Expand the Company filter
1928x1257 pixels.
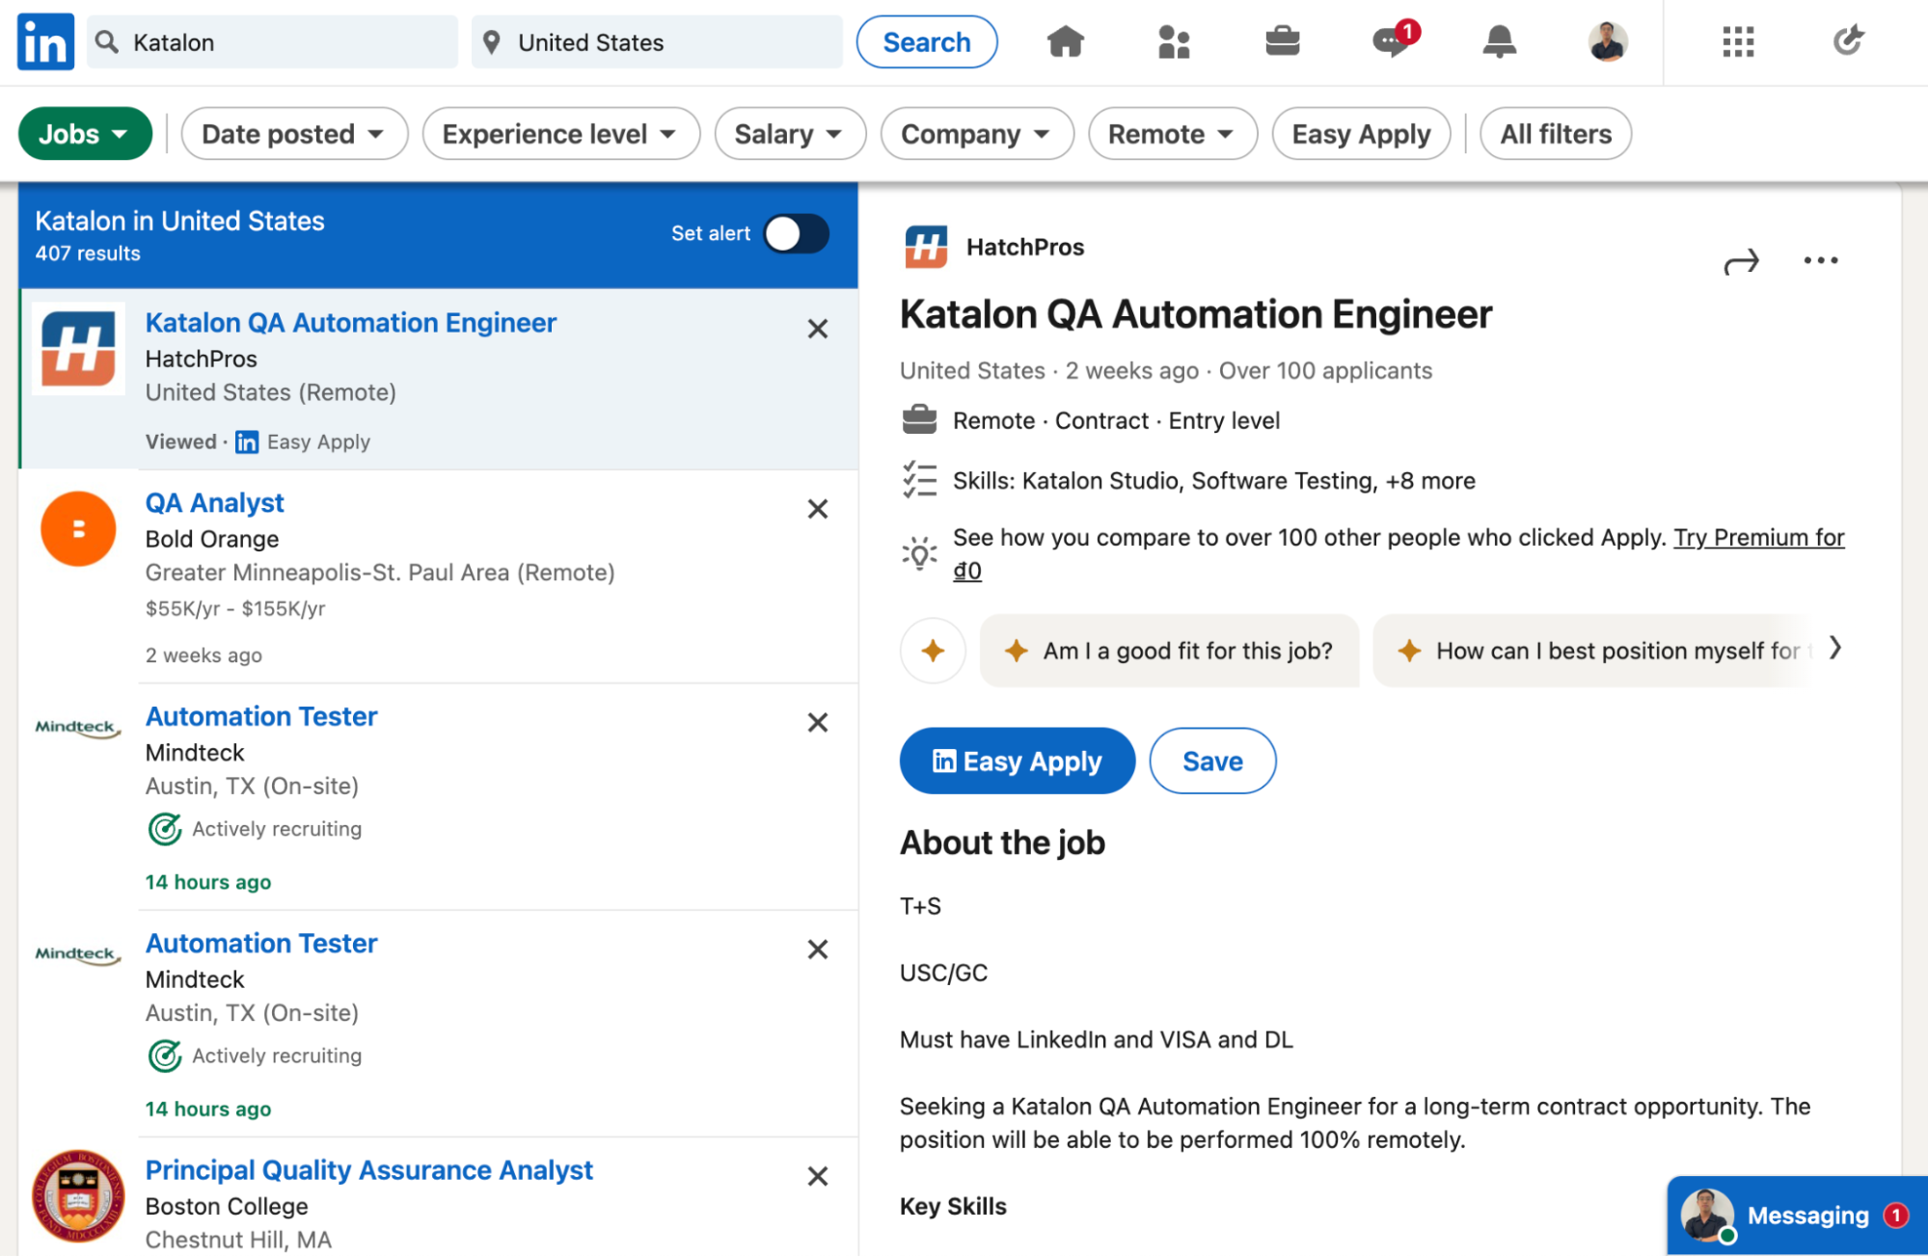976,133
